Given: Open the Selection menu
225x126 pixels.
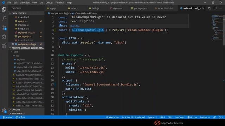Looking at the screenshot, I should pos(25,2).
